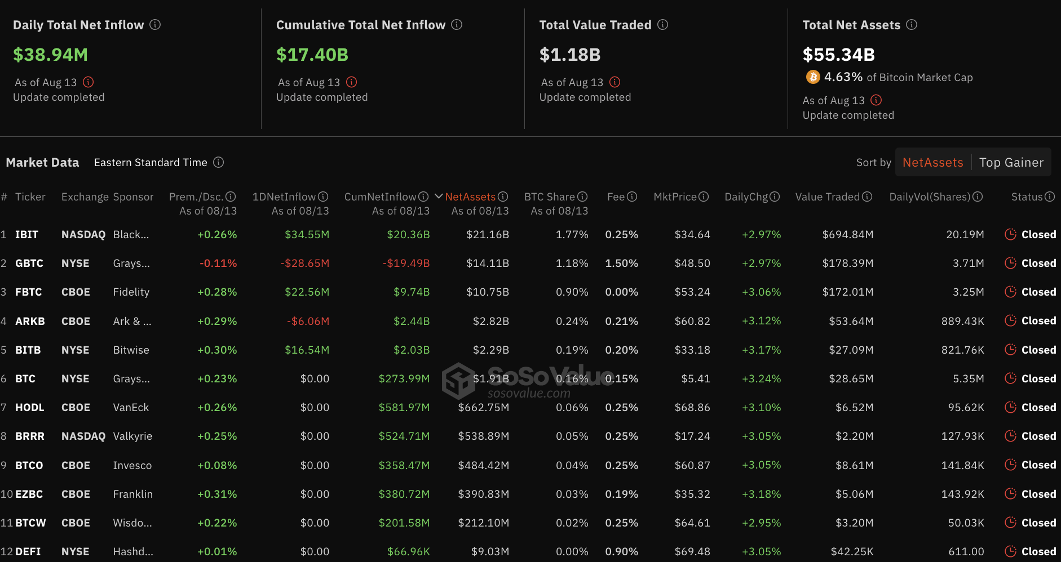Select the 4.63% of Bitcoin Market Cap text
Image resolution: width=1061 pixels, height=562 pixels.
[899, 77]
